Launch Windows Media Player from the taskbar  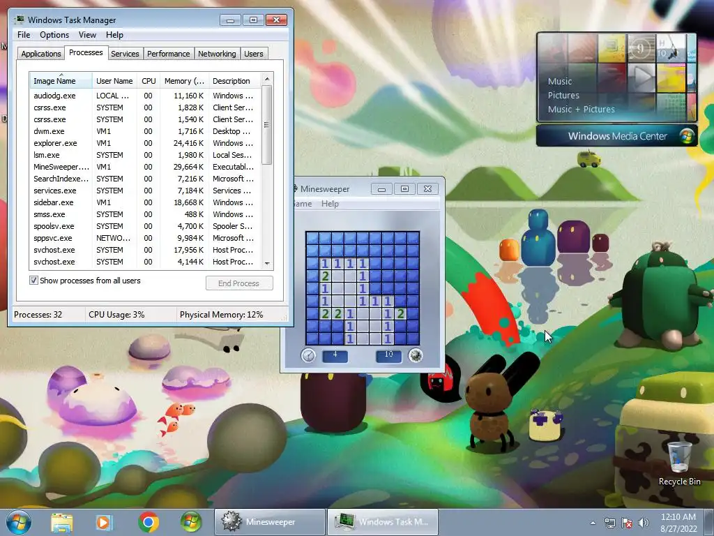tap(104, 522)
